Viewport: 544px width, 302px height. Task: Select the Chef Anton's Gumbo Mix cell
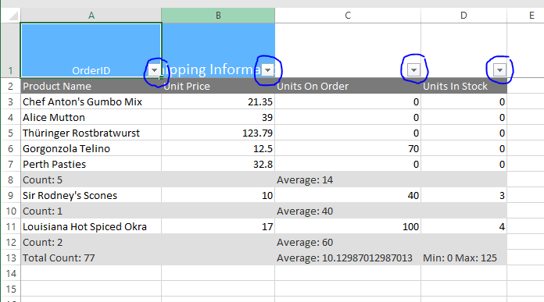tap(91, 101)
